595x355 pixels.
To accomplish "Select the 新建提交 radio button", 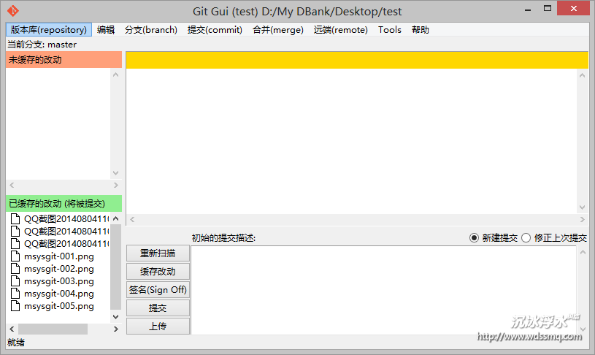I will point(474,238).
